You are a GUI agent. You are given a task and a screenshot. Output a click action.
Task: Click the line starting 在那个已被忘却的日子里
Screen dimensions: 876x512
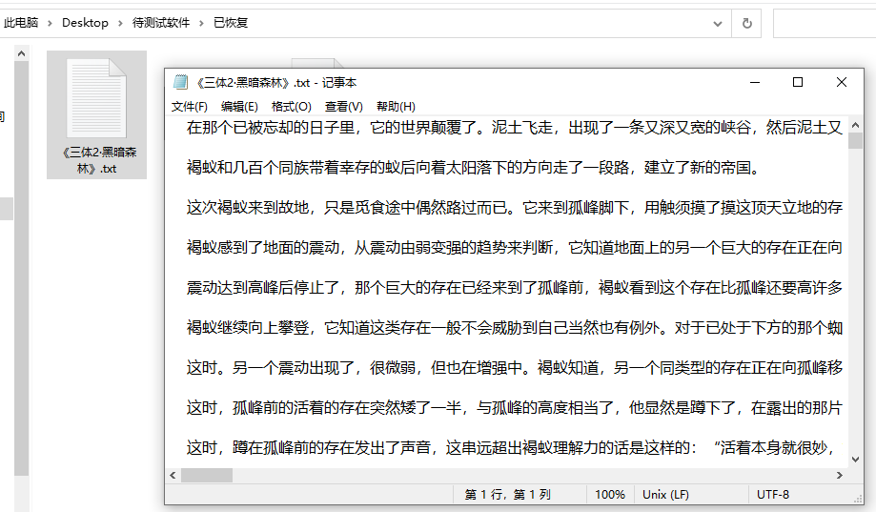[x=514, y=128]
